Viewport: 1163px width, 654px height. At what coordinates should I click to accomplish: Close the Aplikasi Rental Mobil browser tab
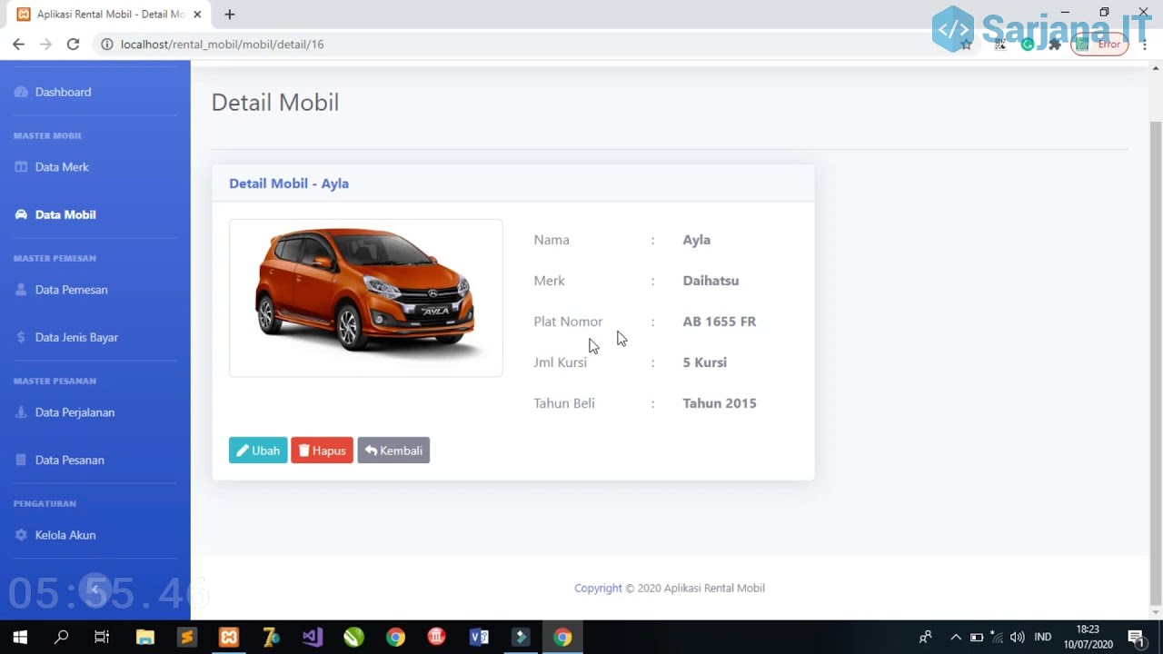pyautogui.click(x=197, y=15)
